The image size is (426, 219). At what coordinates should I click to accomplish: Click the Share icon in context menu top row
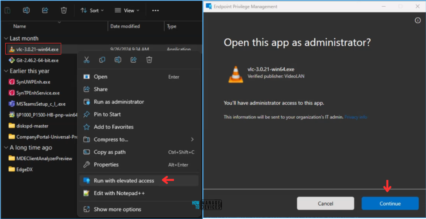(x=134, y=60)
